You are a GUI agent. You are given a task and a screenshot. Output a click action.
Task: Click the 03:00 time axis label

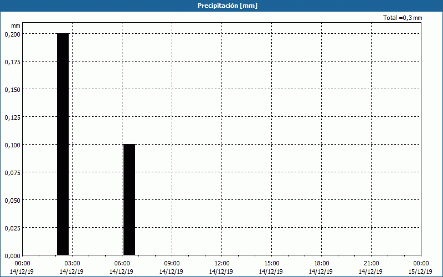click(72, 264)
